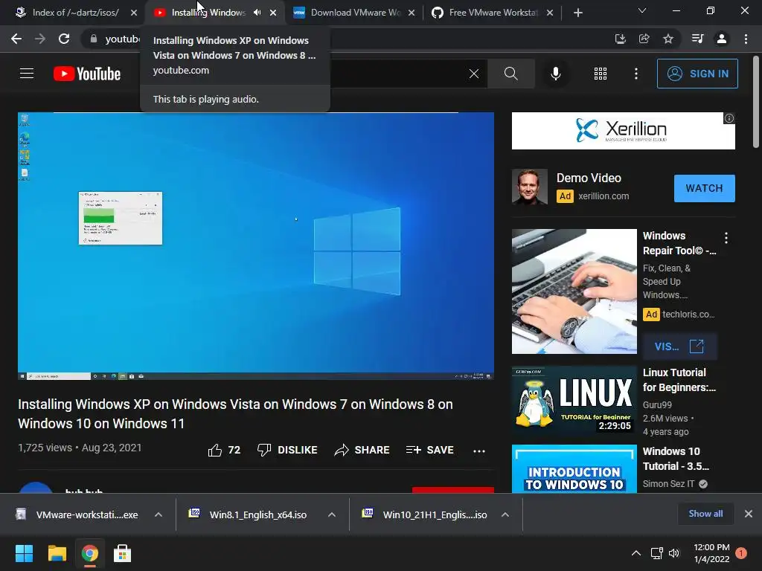Screen dimensions: 762x571
Task: Click VISIT button on Windows Repair Tool ad
Action: 679,346
